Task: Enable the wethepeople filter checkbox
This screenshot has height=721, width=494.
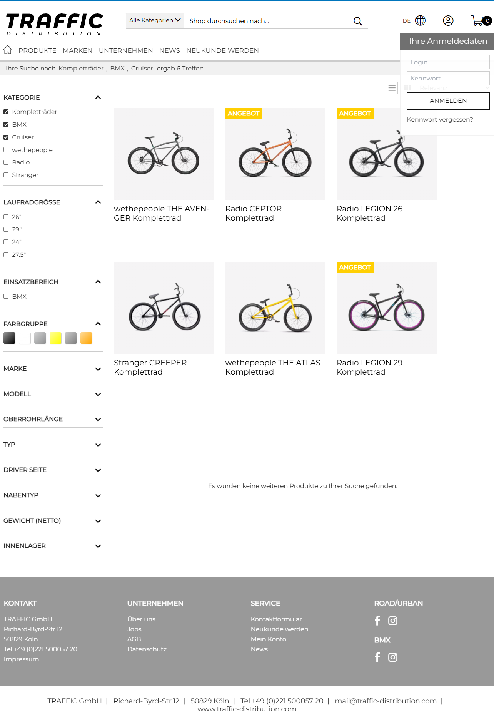Action: pos(6,150)
